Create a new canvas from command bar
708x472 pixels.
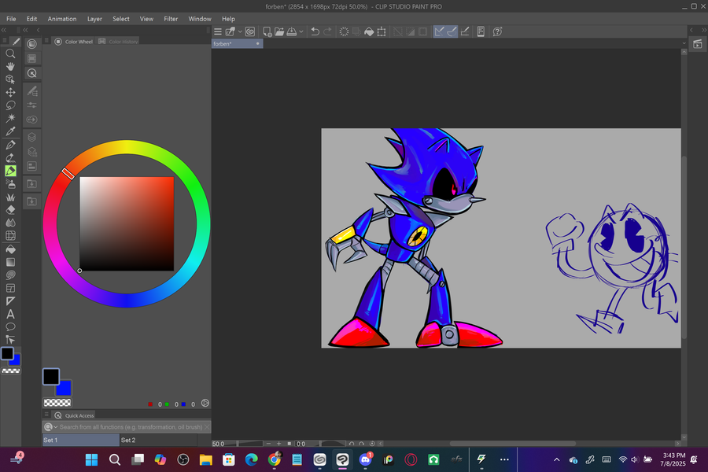point(267,31)
